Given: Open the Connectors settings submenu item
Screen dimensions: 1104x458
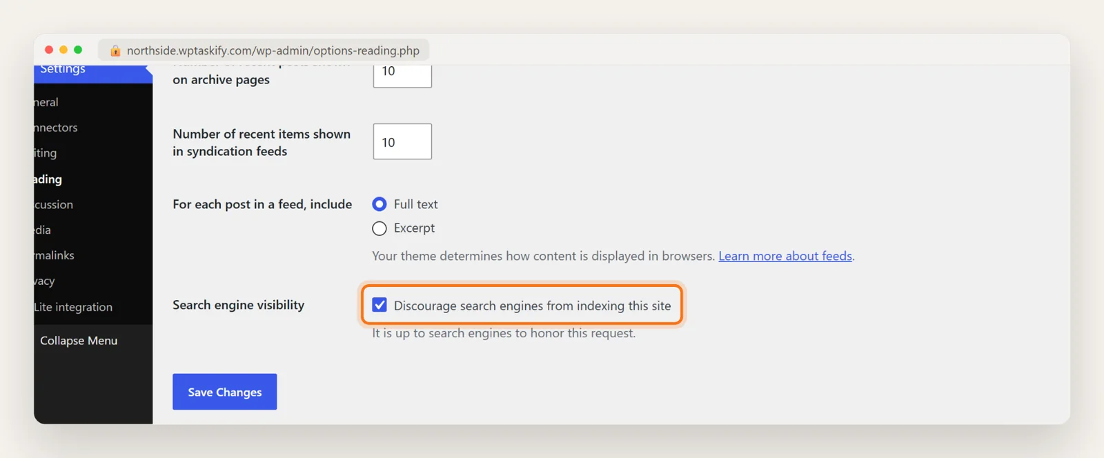Looking at the screenshot, I should (56, 128).
